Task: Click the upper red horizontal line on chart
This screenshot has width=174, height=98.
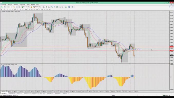Action: (85, 47)
